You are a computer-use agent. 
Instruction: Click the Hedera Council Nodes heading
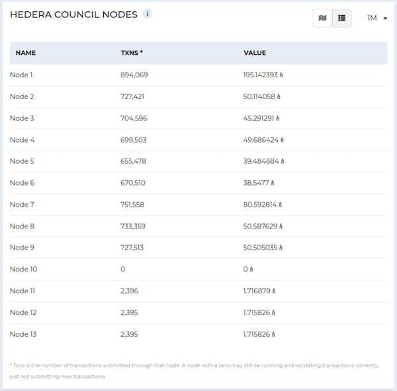pos(73,15)
